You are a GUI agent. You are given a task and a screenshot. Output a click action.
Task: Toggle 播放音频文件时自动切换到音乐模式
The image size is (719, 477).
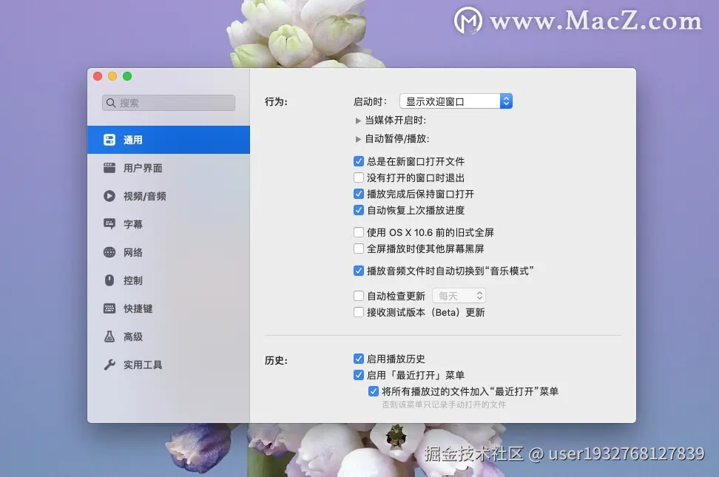[359, 271]
